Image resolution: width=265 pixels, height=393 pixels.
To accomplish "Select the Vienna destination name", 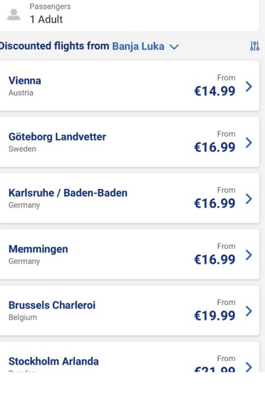I will point(25,81).
